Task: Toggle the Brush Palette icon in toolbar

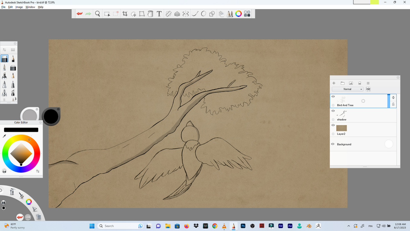Action: (230, 14)
